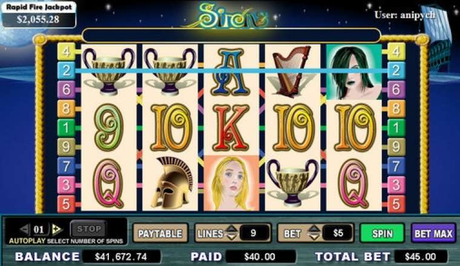460x266 pixels.
Task: Increase autoplay spins with right arrow
Action: point(57,229)
